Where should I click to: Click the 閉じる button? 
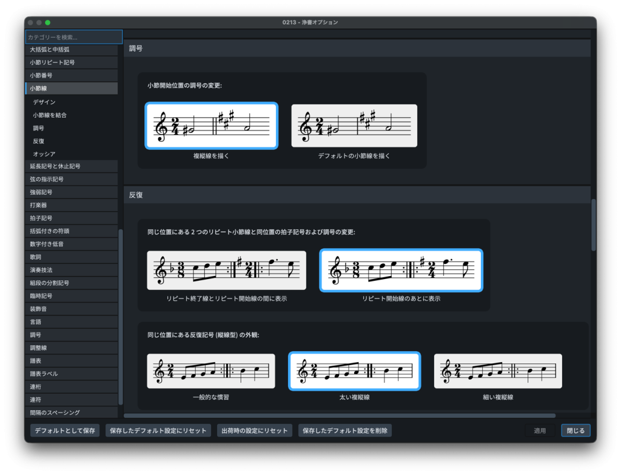point(575,431)
